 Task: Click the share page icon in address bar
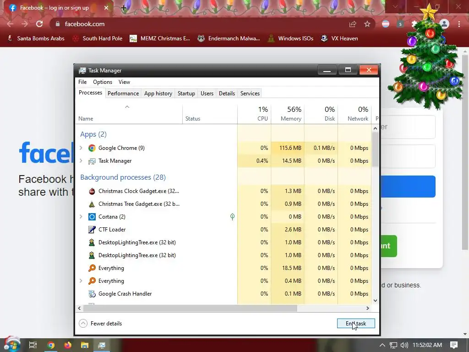pyautogui.click(x=353, y=24)
